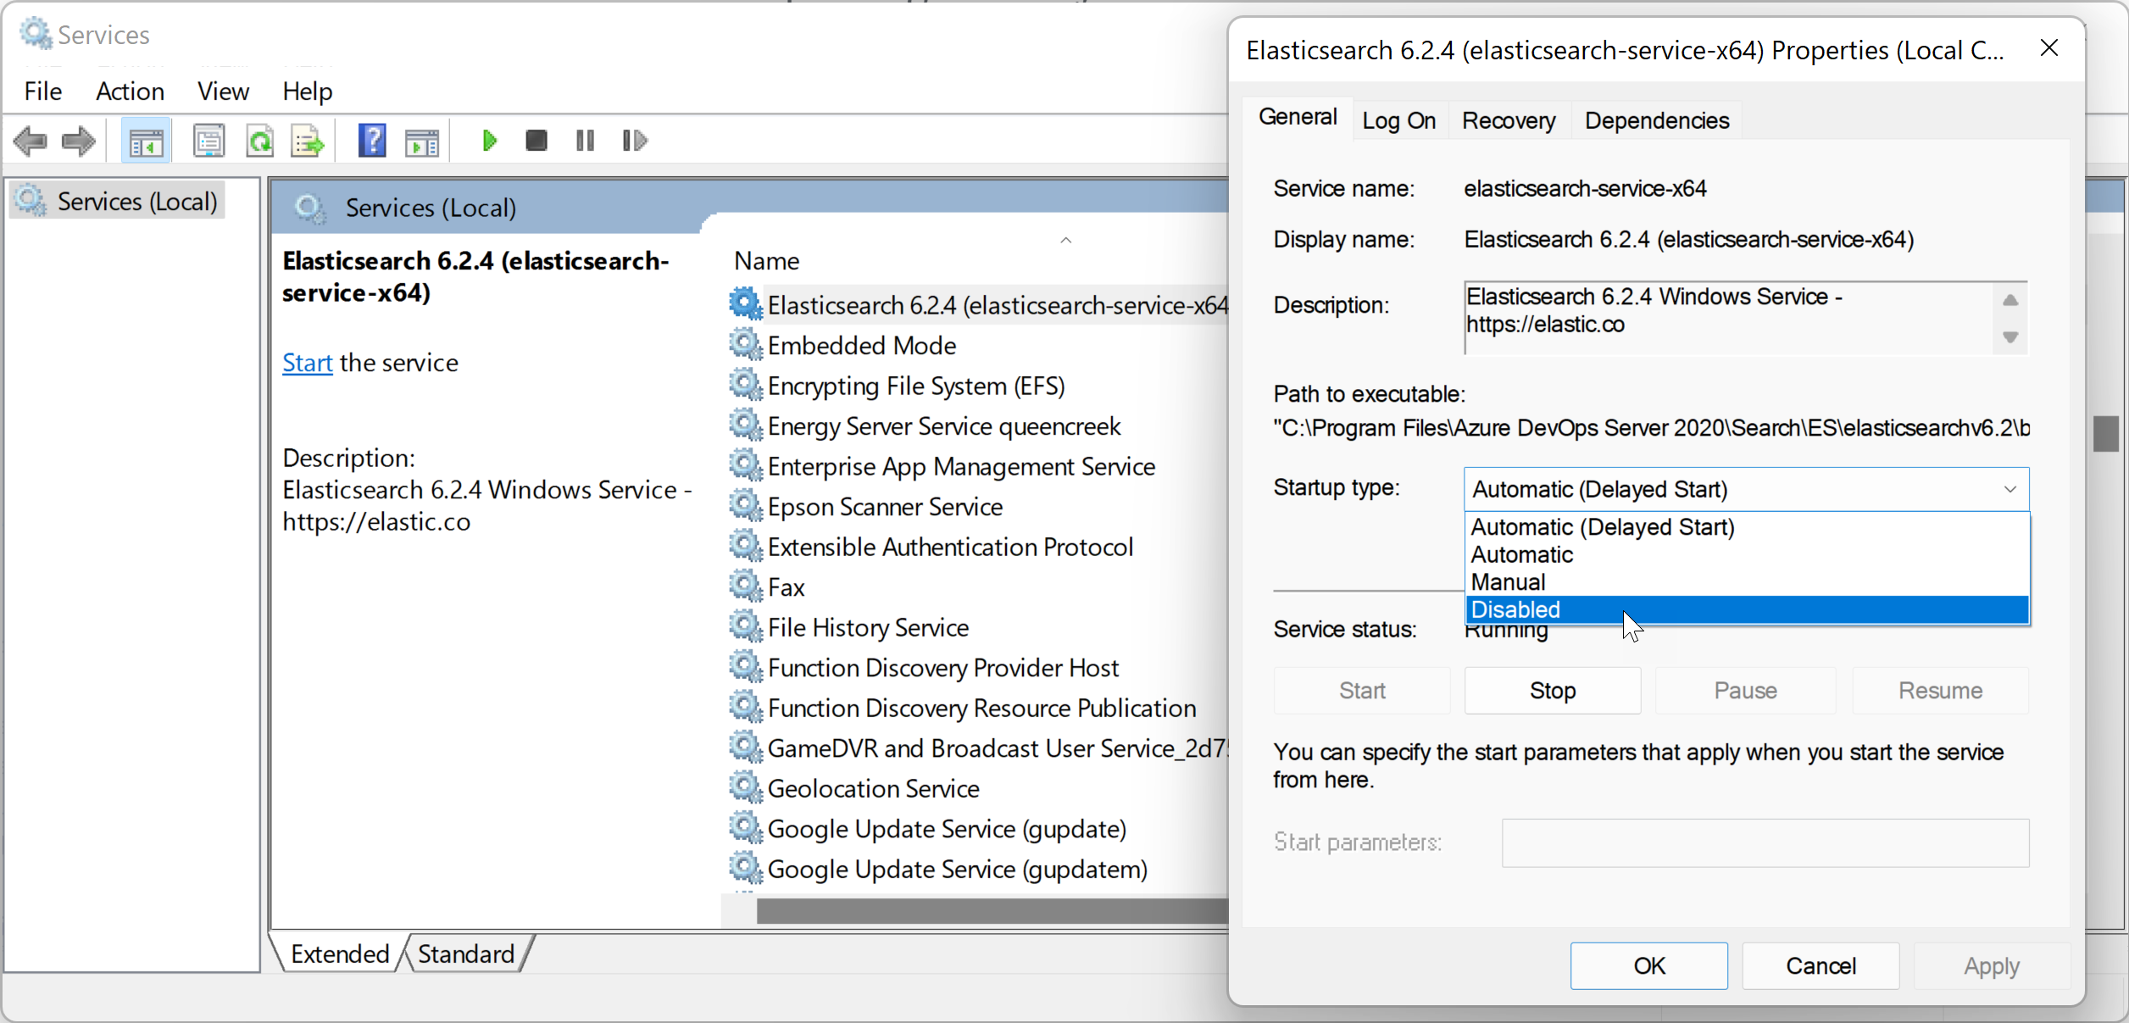Open the Help question mark icon
This screenshot has height=1023, width=2129.
pos(372,141)
